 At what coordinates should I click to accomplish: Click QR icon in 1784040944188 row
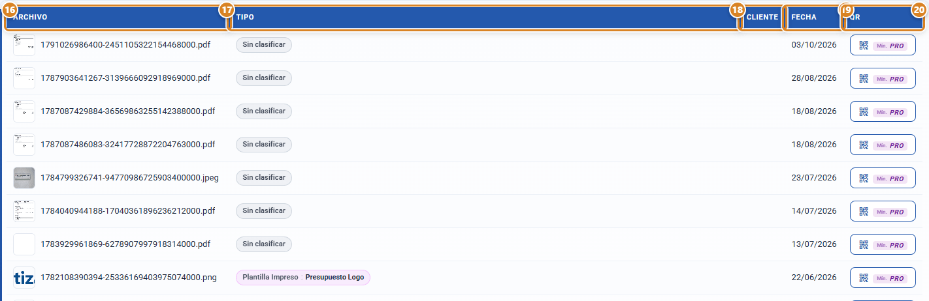864,212
